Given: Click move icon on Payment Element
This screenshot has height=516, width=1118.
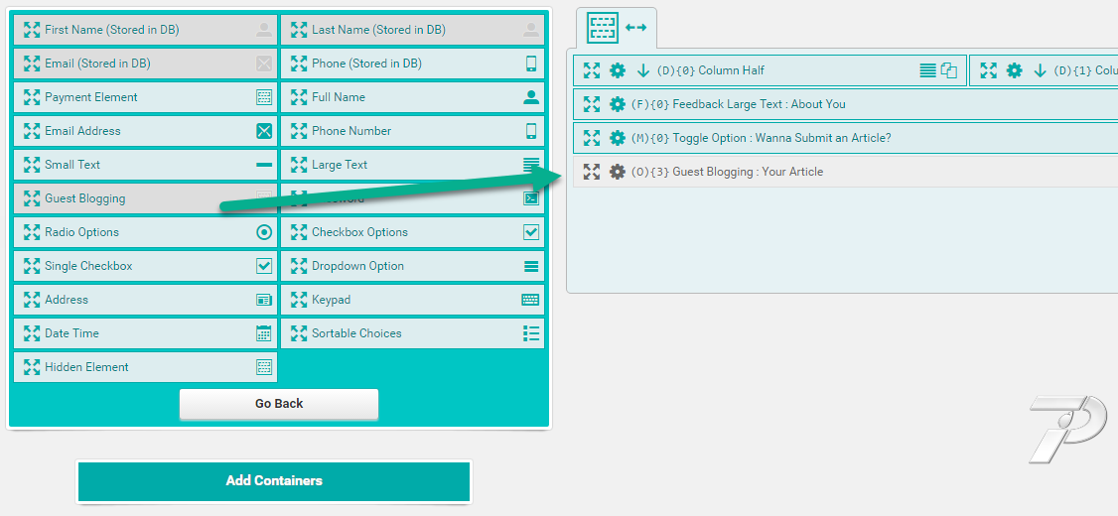Looking at the screenshot, I should pyautogui.click(x=32, y=97).
